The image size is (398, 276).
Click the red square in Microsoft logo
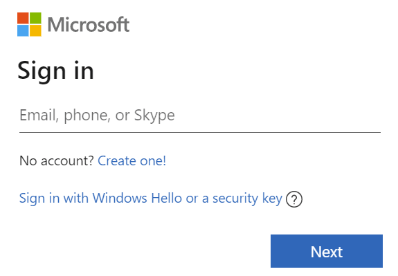coord(23,18)
